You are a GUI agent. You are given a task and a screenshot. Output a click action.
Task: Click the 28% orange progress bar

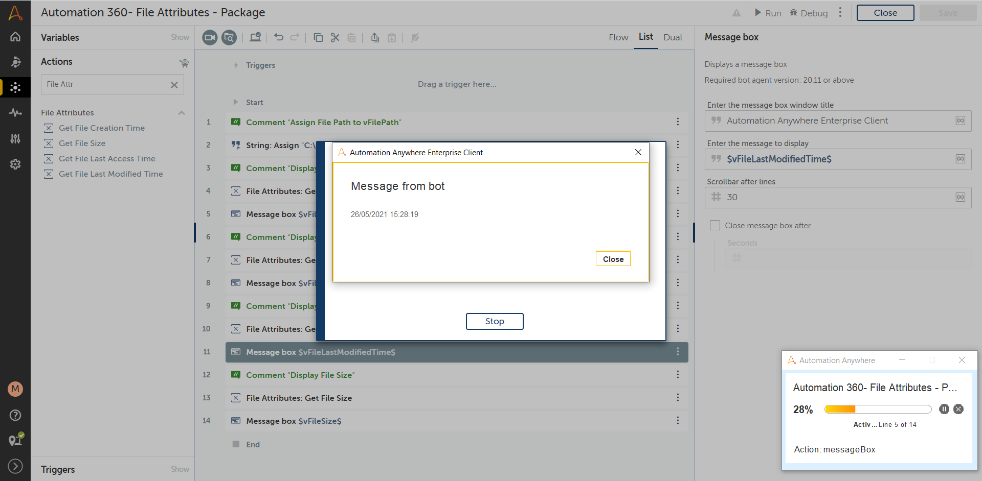point(878,409)
